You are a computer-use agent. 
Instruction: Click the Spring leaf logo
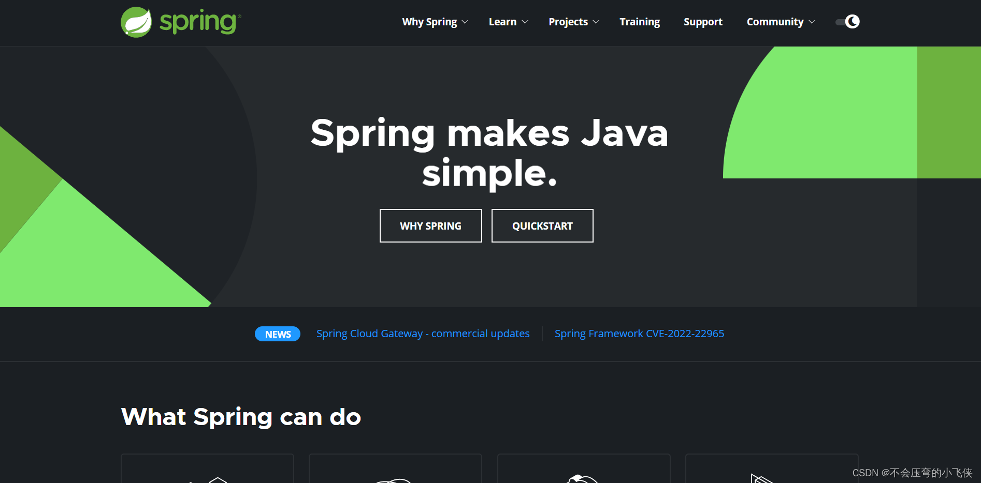pos(136,22)
